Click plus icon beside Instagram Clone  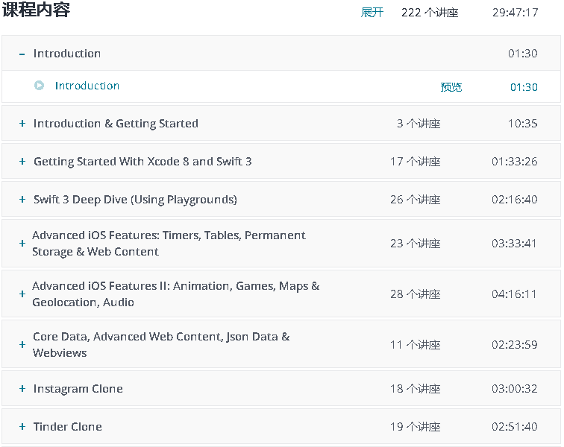tap(22, 389)
